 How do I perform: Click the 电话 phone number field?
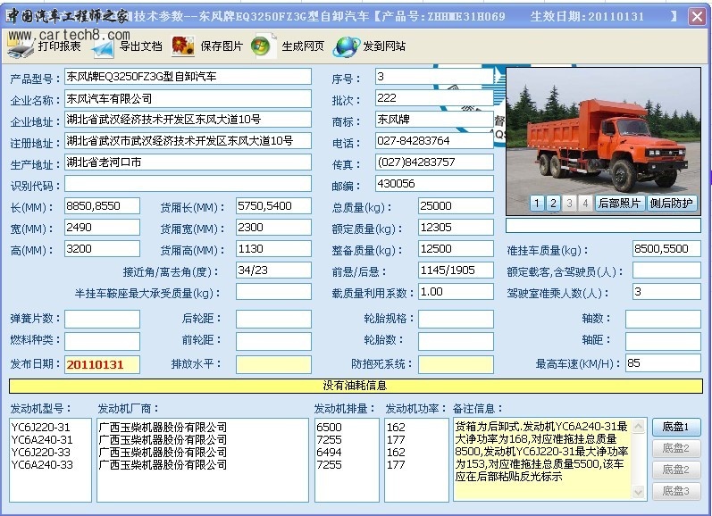click(x=434, y=141)
